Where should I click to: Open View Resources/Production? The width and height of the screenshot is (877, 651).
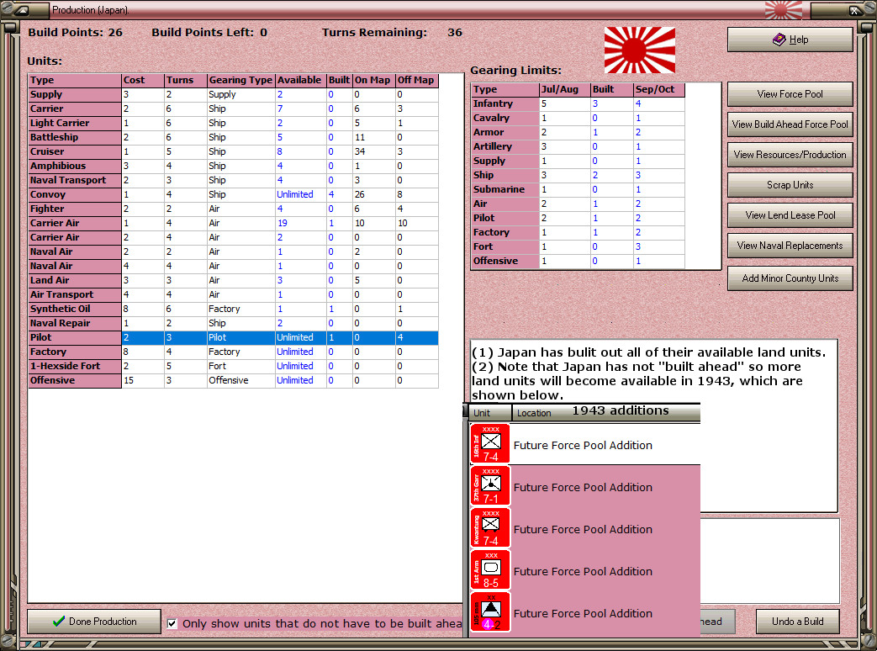point(790,155)
